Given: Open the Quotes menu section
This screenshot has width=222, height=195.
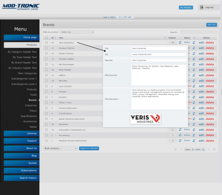Looking at the screenshot, I should point(22,163).
